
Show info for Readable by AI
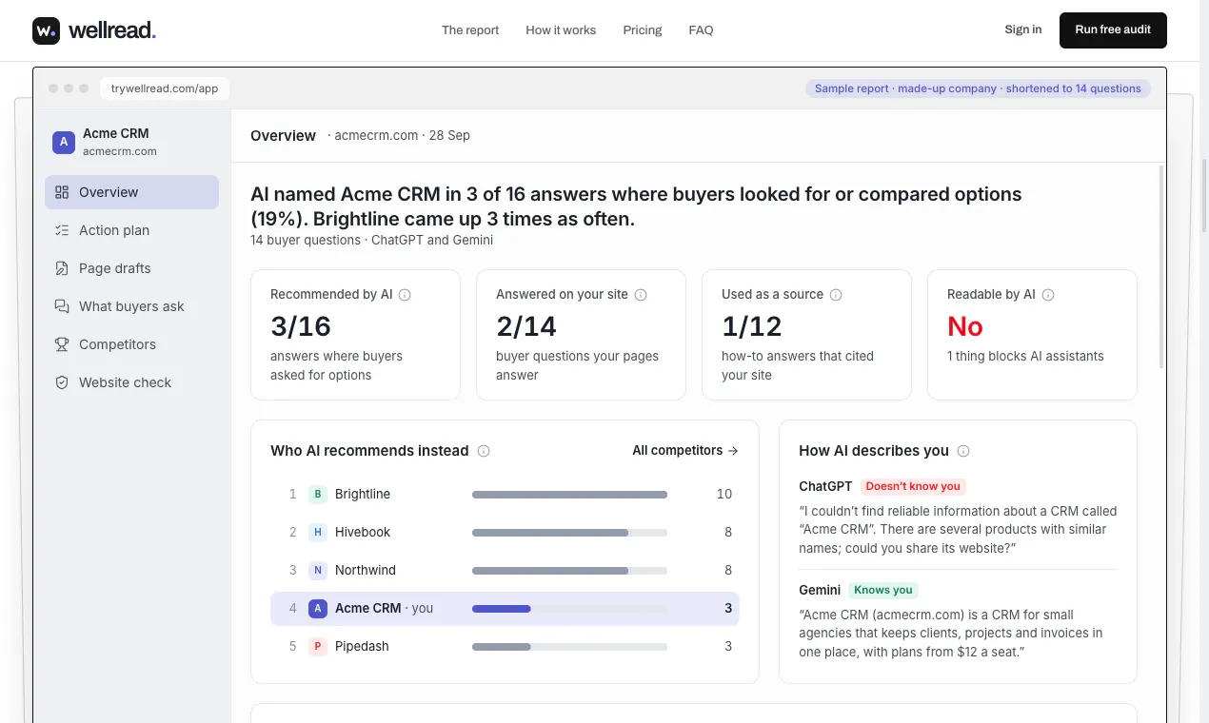tap(1048, 295)
